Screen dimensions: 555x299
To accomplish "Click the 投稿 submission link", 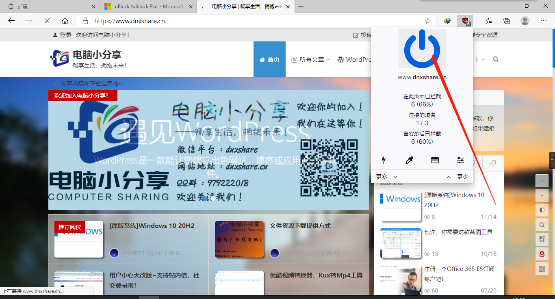I will click(x=362, y=35).
